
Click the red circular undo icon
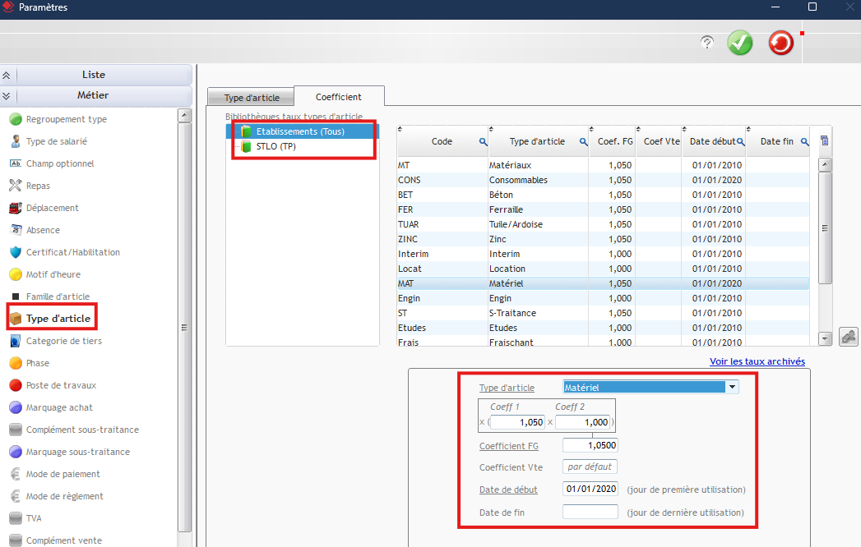point(780,43)
